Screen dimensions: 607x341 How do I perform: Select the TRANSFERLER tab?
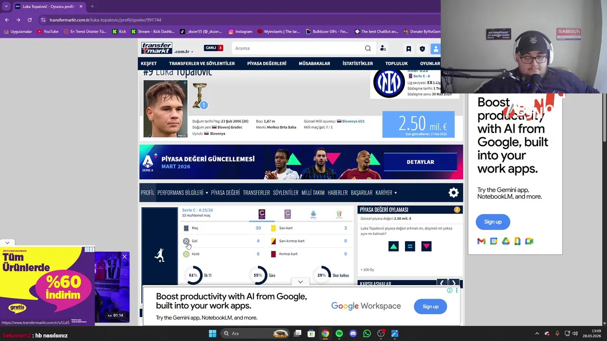pos(257,193)
